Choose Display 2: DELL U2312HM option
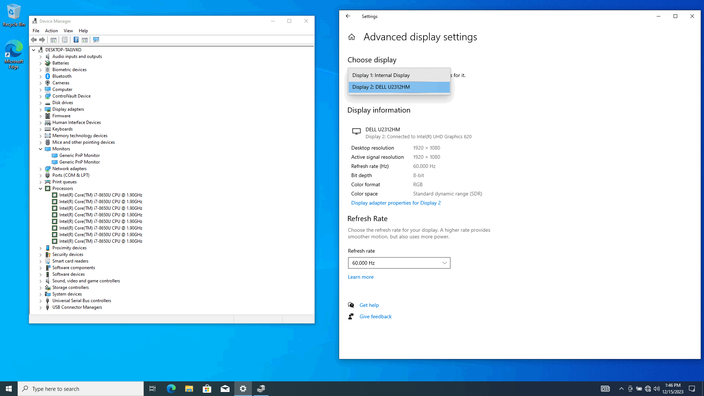The width and height of the screenshot is (704, 396). (x=399, y=87)
